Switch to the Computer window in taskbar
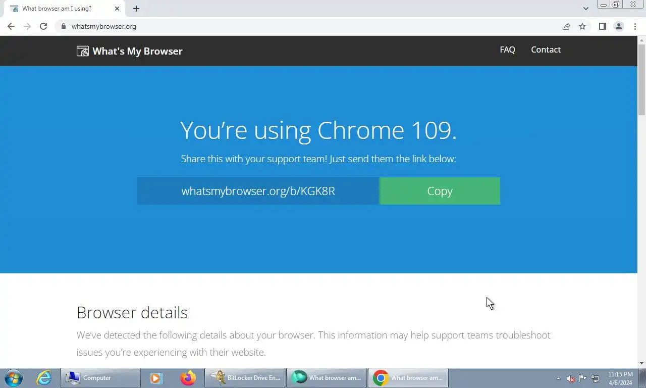Screen dimensions: 646x388 coord(100,378)
